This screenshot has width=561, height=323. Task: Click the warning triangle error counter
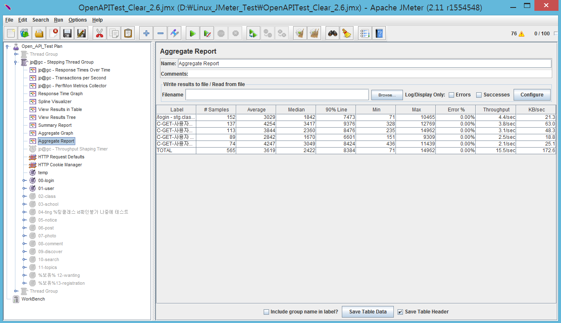tap(521, 34)
